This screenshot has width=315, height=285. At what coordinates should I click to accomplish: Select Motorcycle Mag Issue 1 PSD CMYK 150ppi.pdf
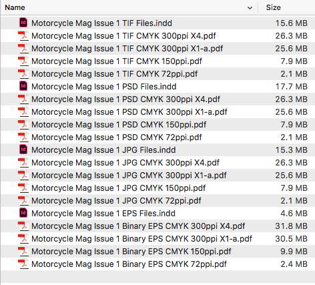157,125
